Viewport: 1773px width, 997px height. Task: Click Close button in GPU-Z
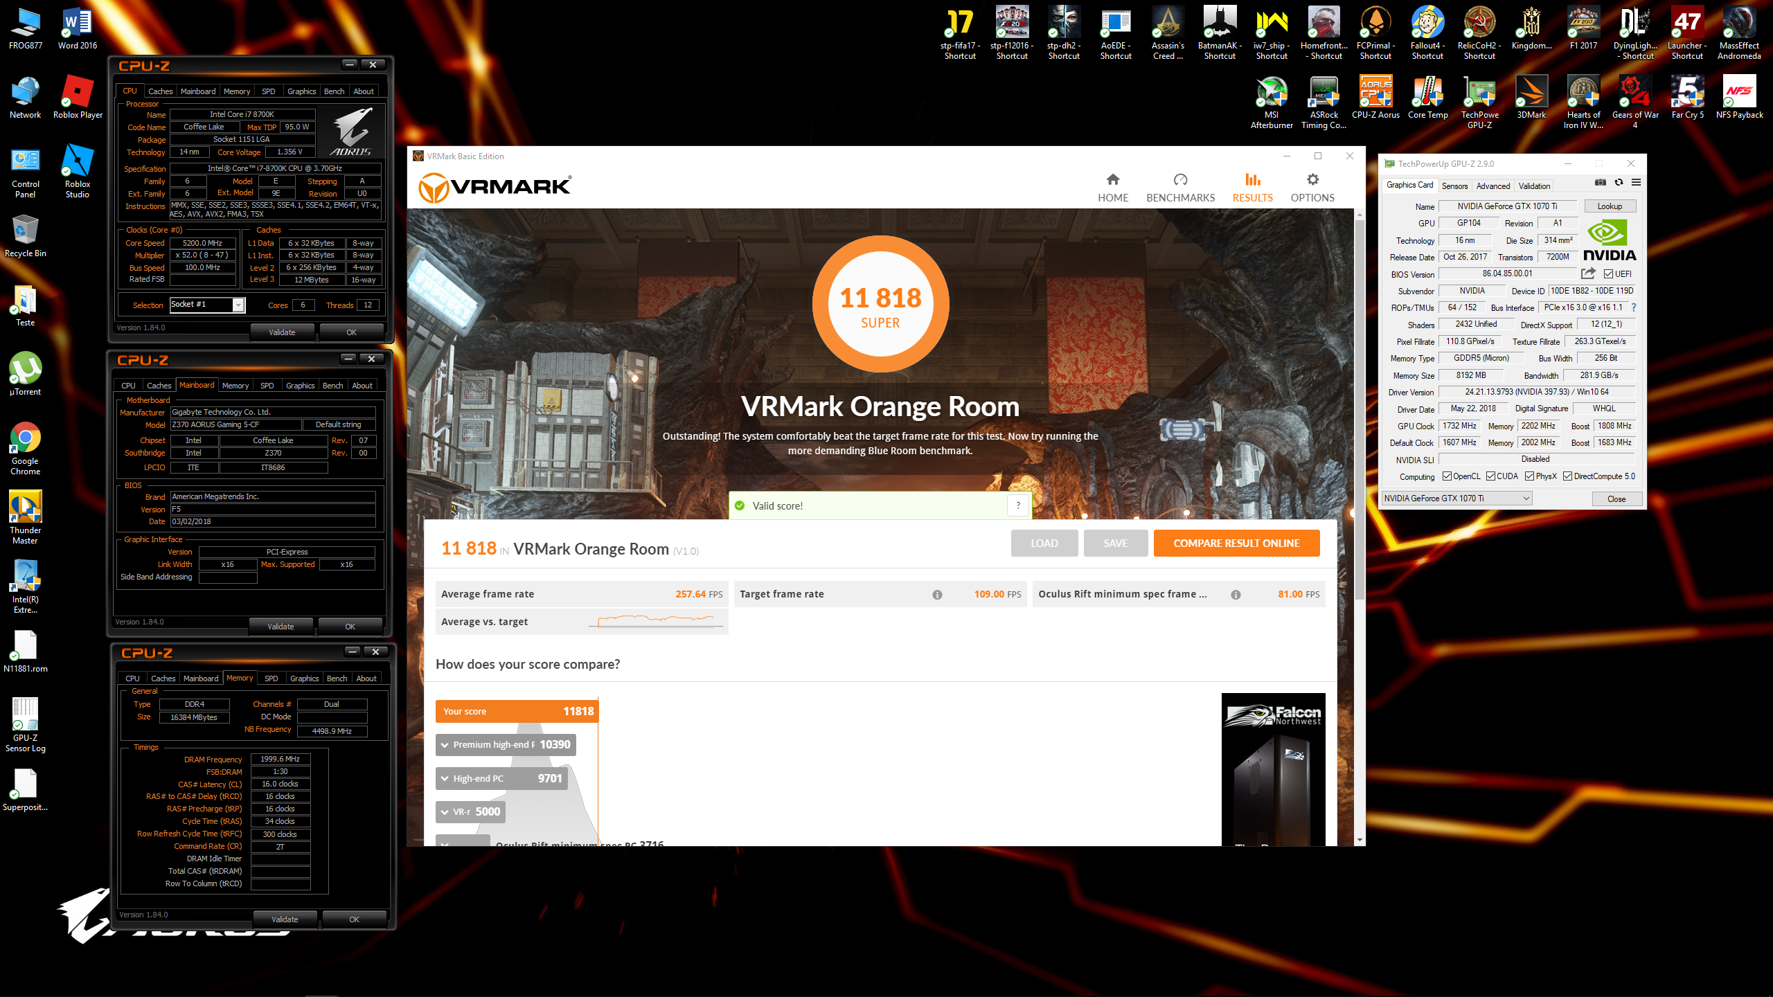pyautogui.click(x=1616, y=498)
